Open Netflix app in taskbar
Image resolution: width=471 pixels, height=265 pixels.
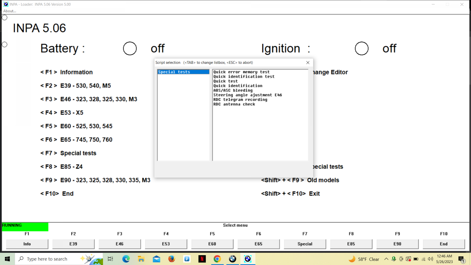202,259
